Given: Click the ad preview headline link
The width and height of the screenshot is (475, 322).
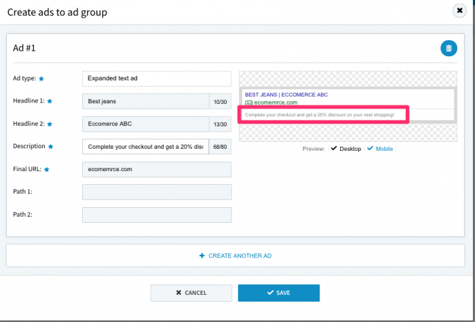Looking at the screenshot, I should 286,94.
